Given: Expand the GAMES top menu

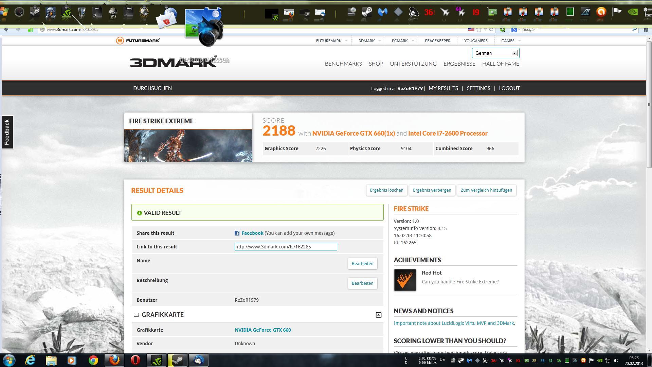Looking at the screenshot, I should (x=511, y=41).
